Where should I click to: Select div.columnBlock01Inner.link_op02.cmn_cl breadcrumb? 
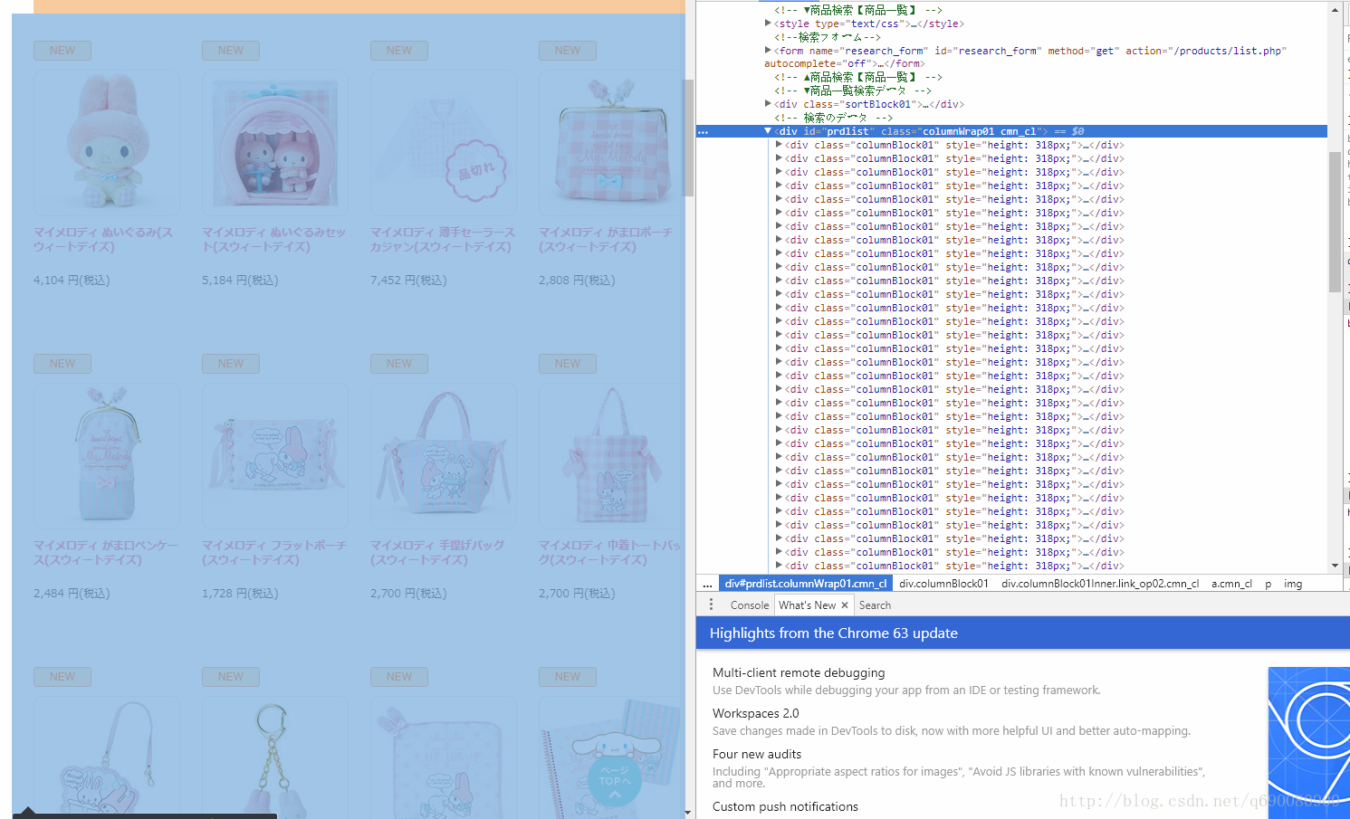coord(1100,584)
